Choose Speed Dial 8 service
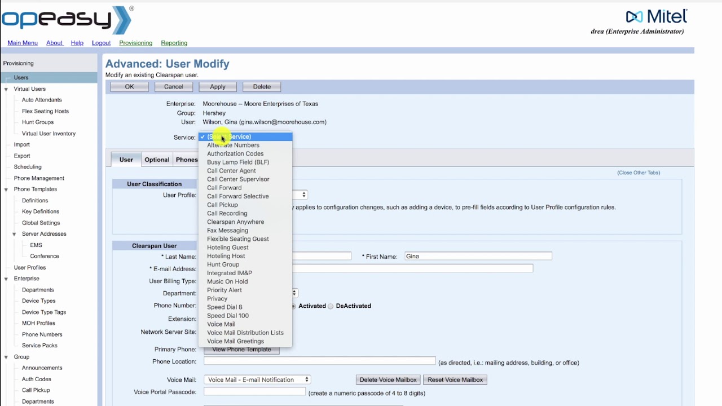722x406 pixels. (245, 307)
